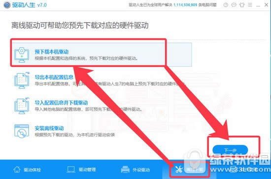
Task: Click the 预下载本机驱动 monitor icon
Action: [22, 55]
